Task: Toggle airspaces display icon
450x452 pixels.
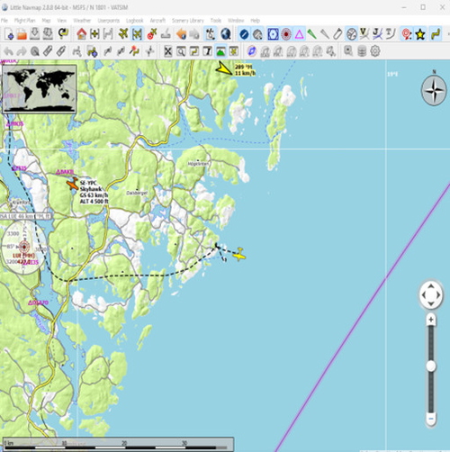Action: click(x=351, y=34)
